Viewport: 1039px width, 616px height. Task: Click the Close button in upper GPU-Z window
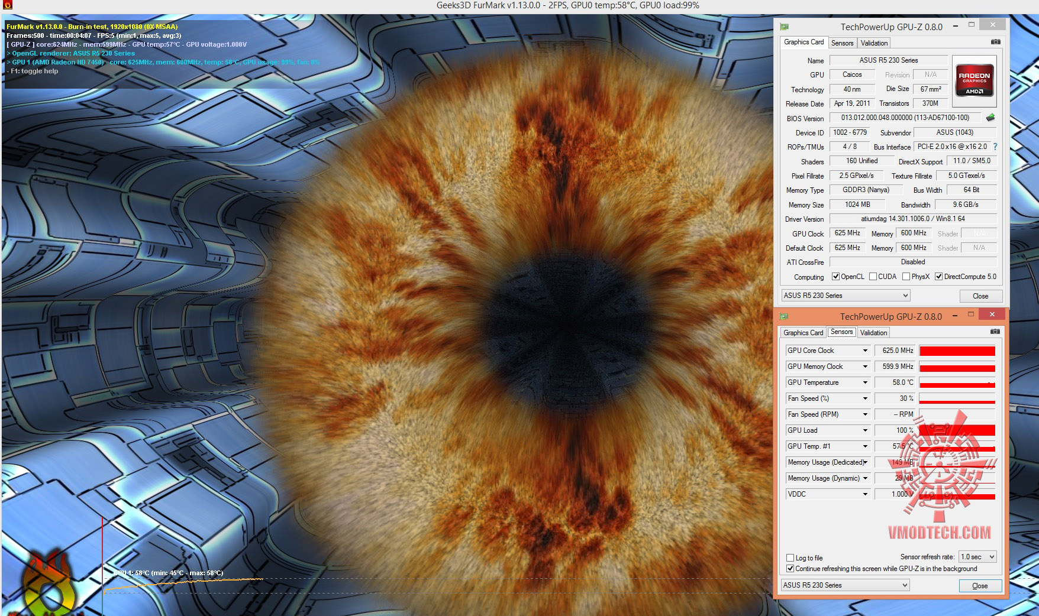click(x=980, y=296)
